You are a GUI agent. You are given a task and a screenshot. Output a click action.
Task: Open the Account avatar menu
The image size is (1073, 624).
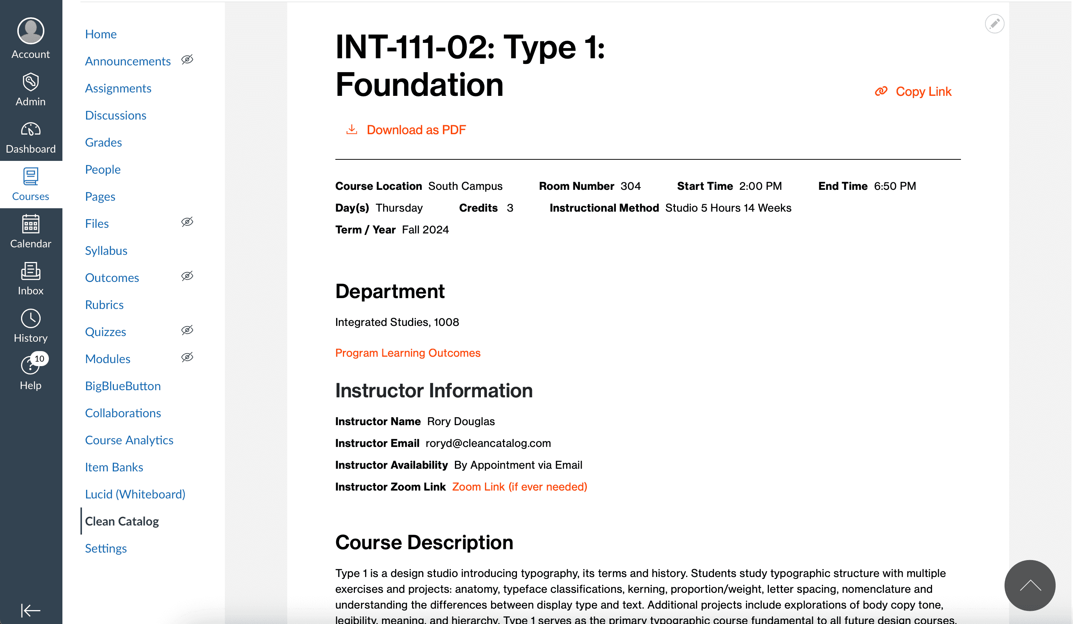click(31, 31)
